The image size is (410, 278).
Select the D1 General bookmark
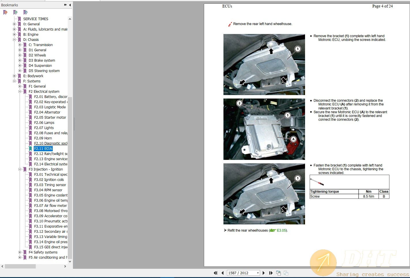tap(37, 50)
